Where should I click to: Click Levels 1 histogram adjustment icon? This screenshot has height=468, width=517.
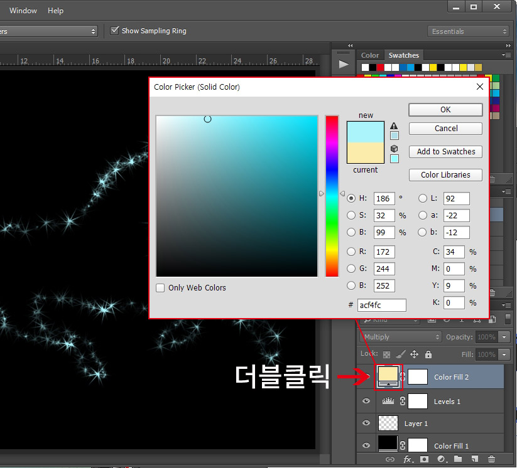pyautogui.click(x=388, y=401)
